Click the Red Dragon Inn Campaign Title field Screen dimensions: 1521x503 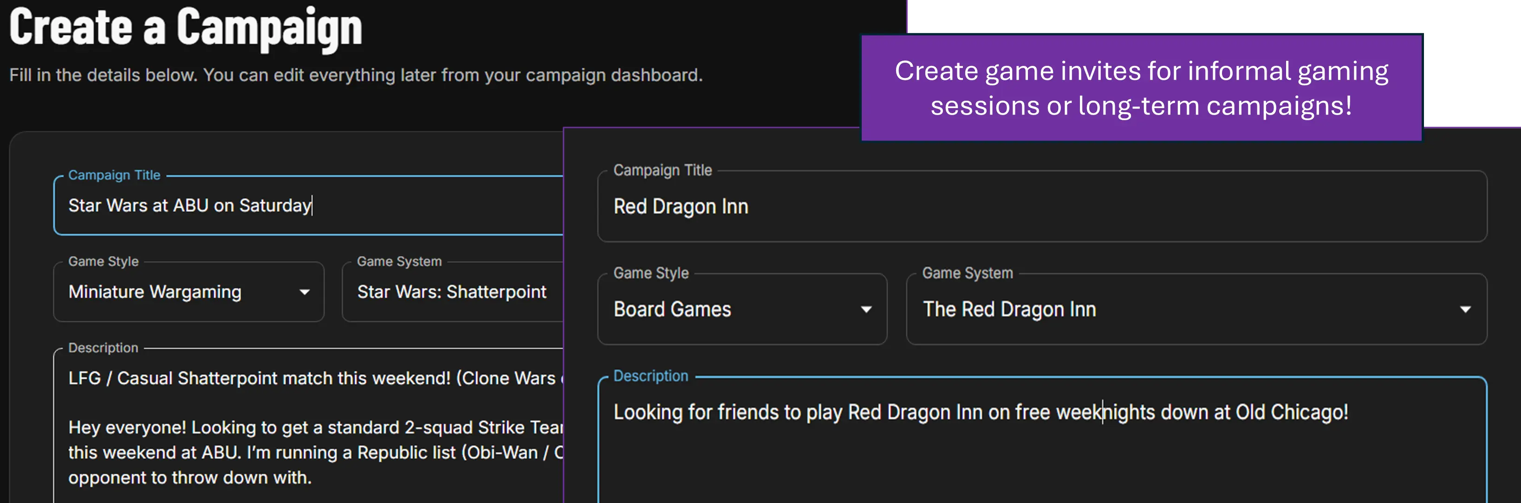click(x=1042, y=206)
